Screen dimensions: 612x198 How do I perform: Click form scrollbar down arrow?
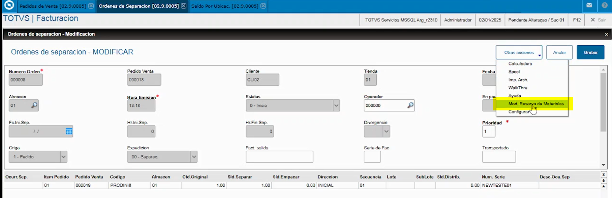coord(603,165)
